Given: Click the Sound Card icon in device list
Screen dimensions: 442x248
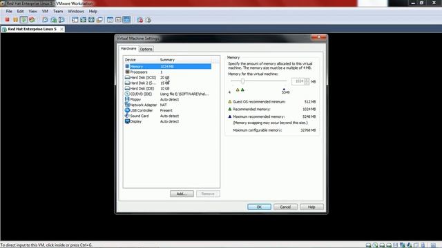Looking at the screenshot, I should tap(127, 116).
